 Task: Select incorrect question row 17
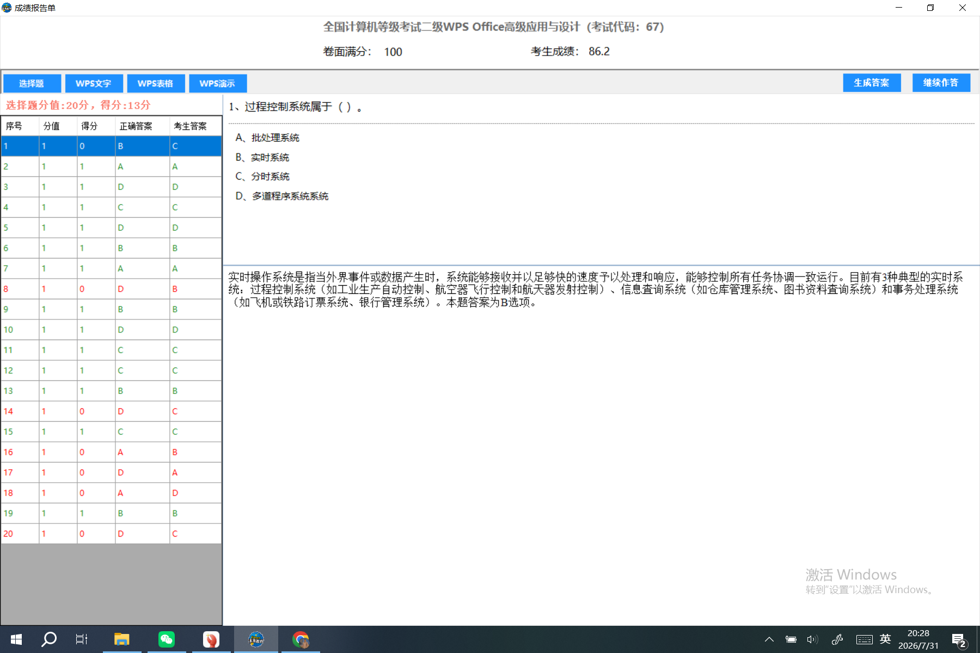coord(111,472)
